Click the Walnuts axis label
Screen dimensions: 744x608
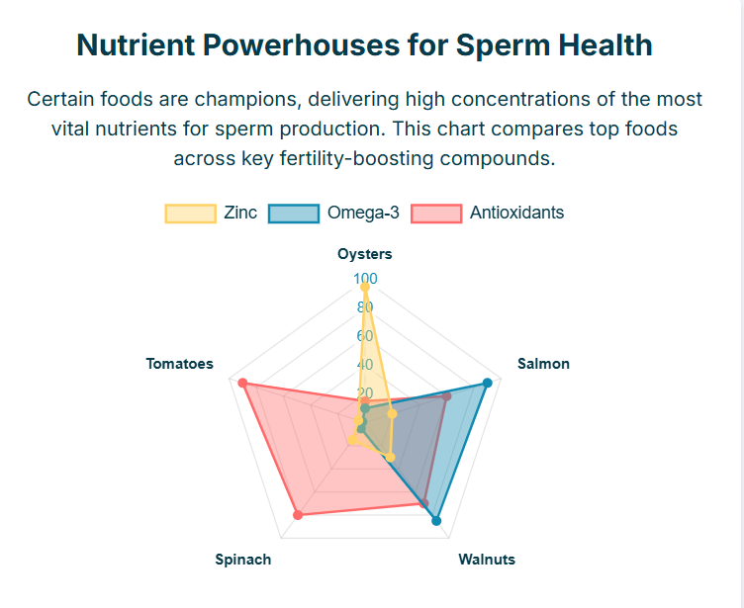[487, 560]
